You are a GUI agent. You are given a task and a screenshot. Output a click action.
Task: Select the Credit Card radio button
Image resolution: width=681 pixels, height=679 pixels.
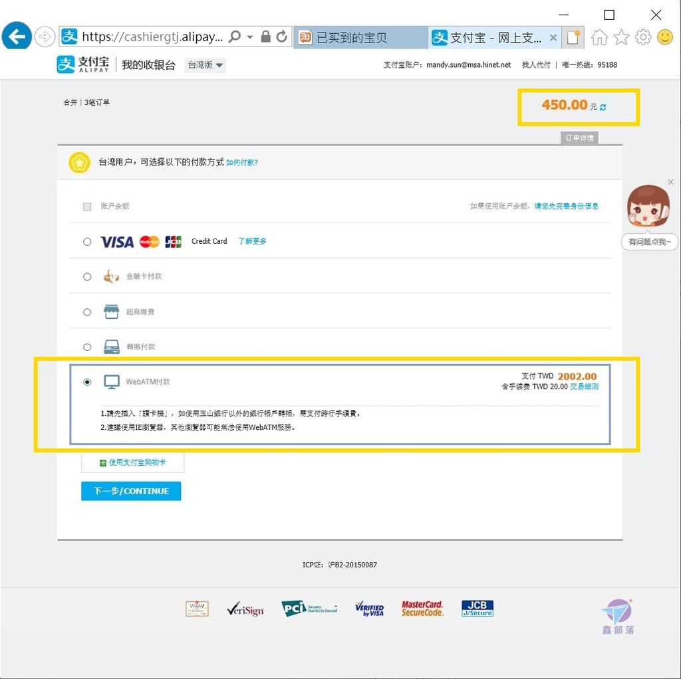(87, 242)
